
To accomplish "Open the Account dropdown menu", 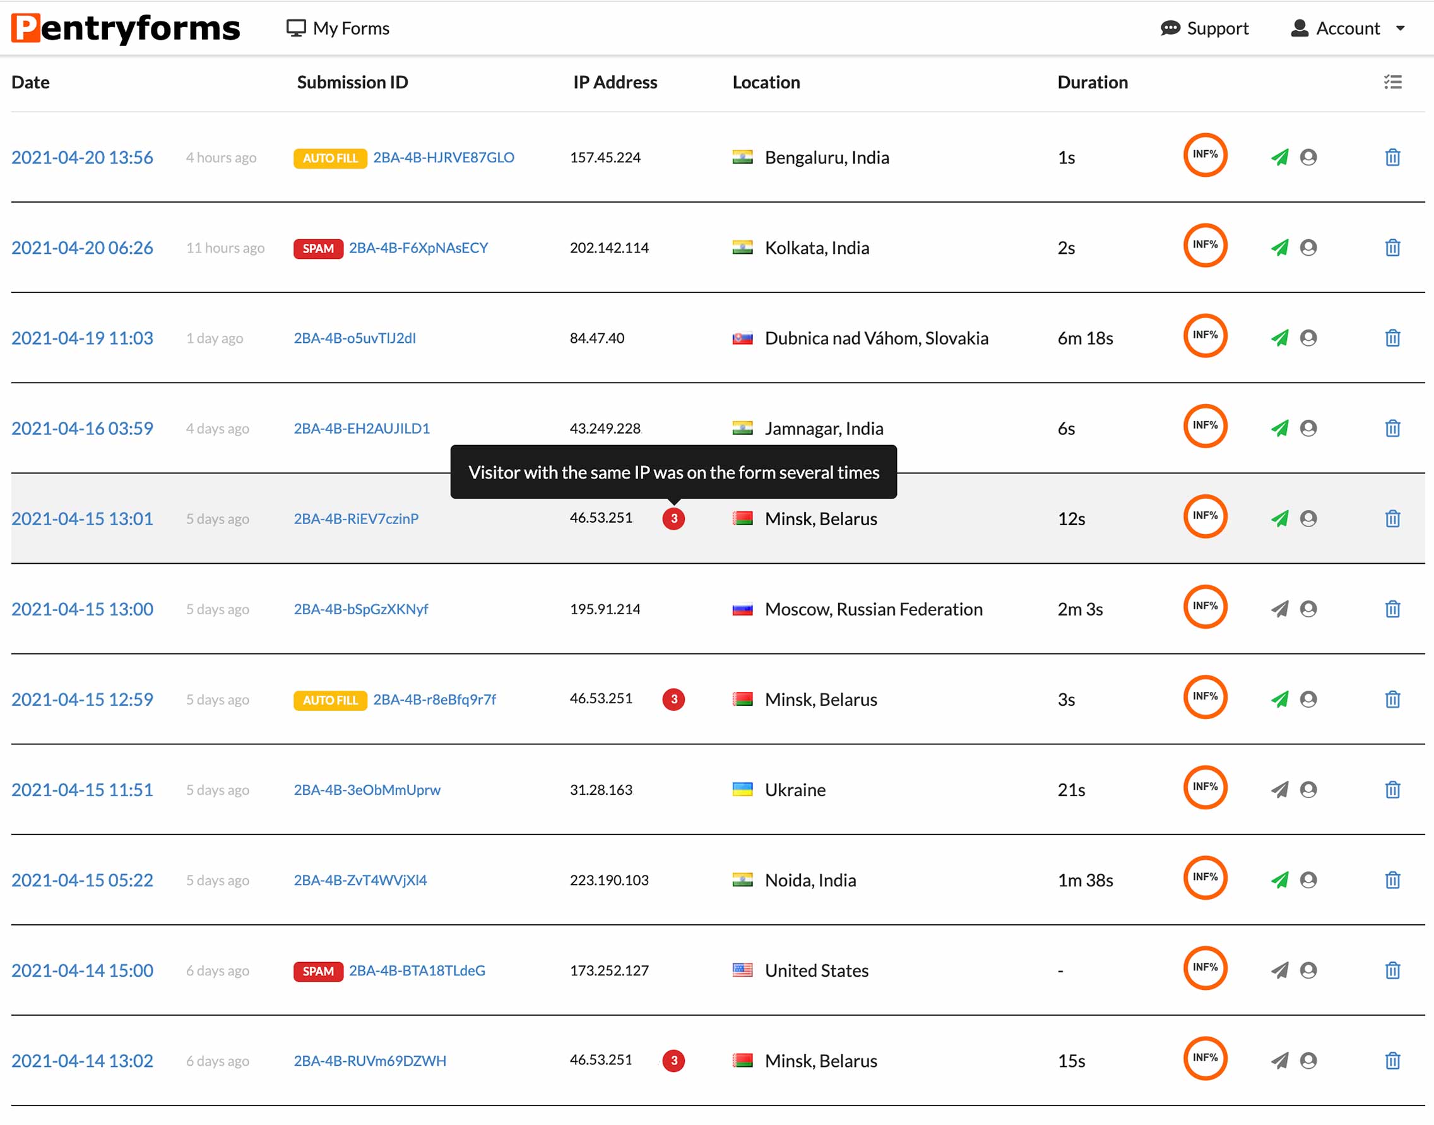I will (1348, 28).
